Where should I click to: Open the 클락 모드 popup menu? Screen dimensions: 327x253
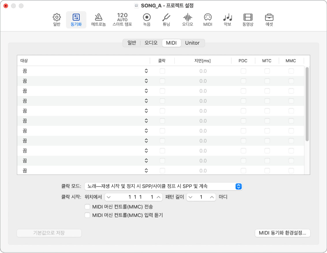coord(163,186)
